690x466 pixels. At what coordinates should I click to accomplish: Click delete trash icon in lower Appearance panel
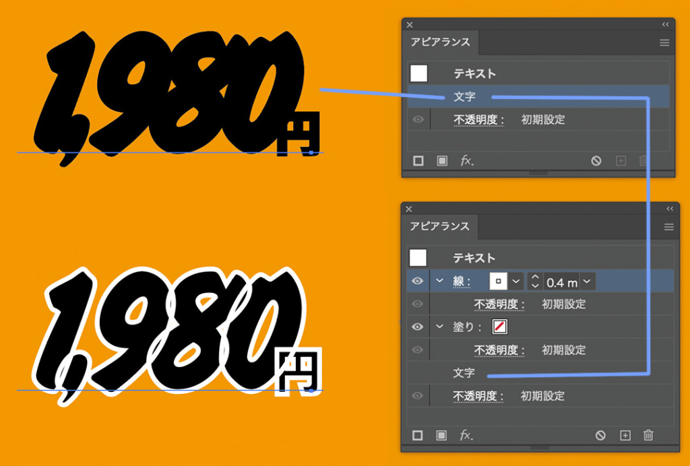pyautogui.click(x=648, y=436)
